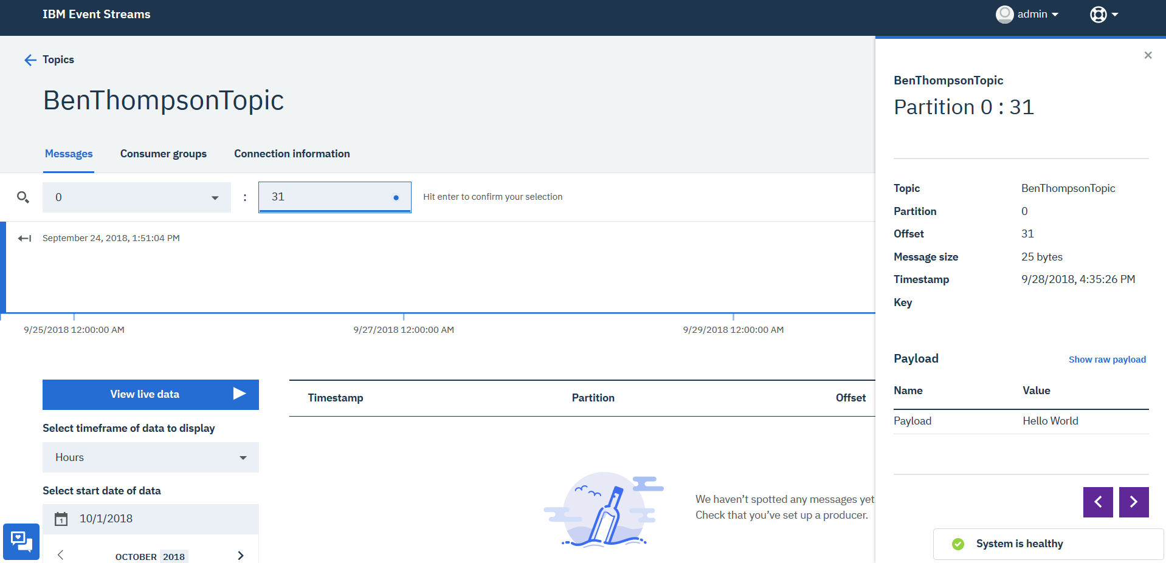Click the start date field 10/1/2018

coord(151,519)
